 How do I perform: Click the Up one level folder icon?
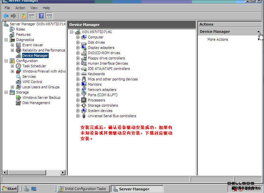tap(24, 16)
